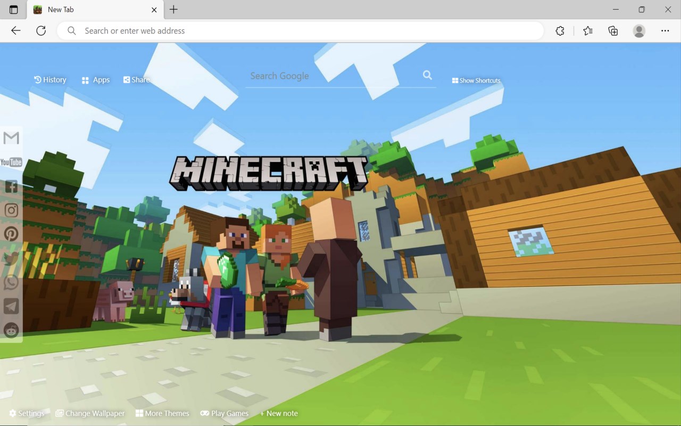The width and height of the screenshot is (681, 426).
Task: Open WhatsApp shortcut in sidebar
Action: tap(11, 282)
